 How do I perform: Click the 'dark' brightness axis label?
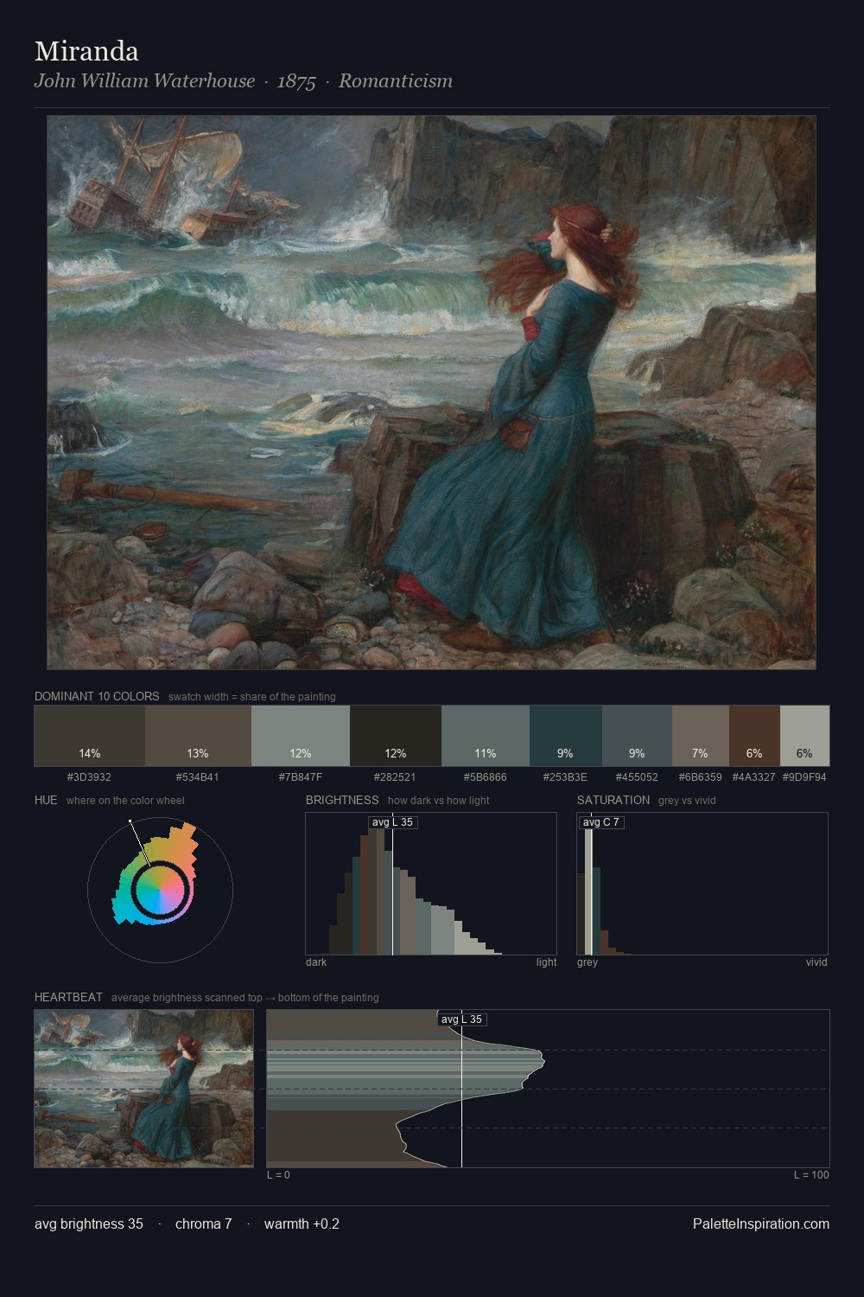coord(316,962)
